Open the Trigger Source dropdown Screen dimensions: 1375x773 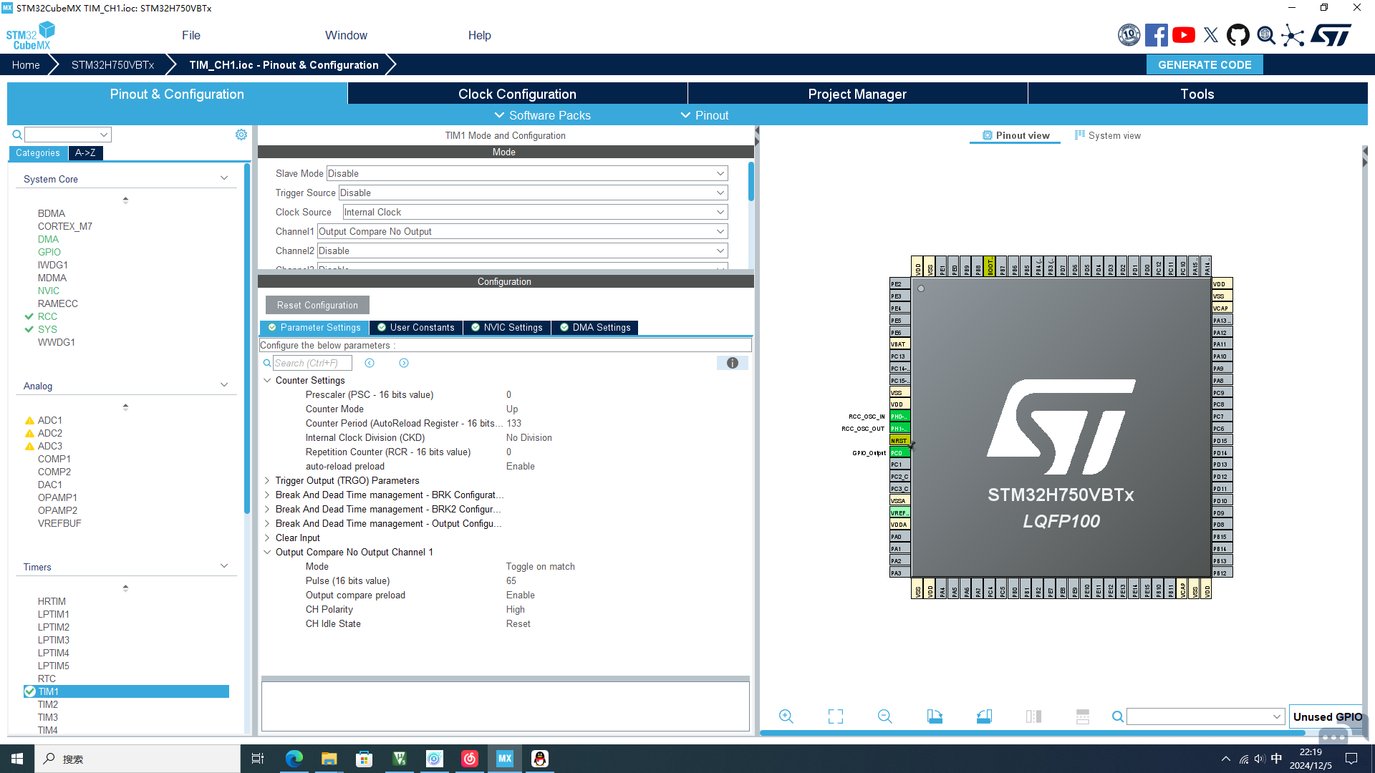pos(533,193)
